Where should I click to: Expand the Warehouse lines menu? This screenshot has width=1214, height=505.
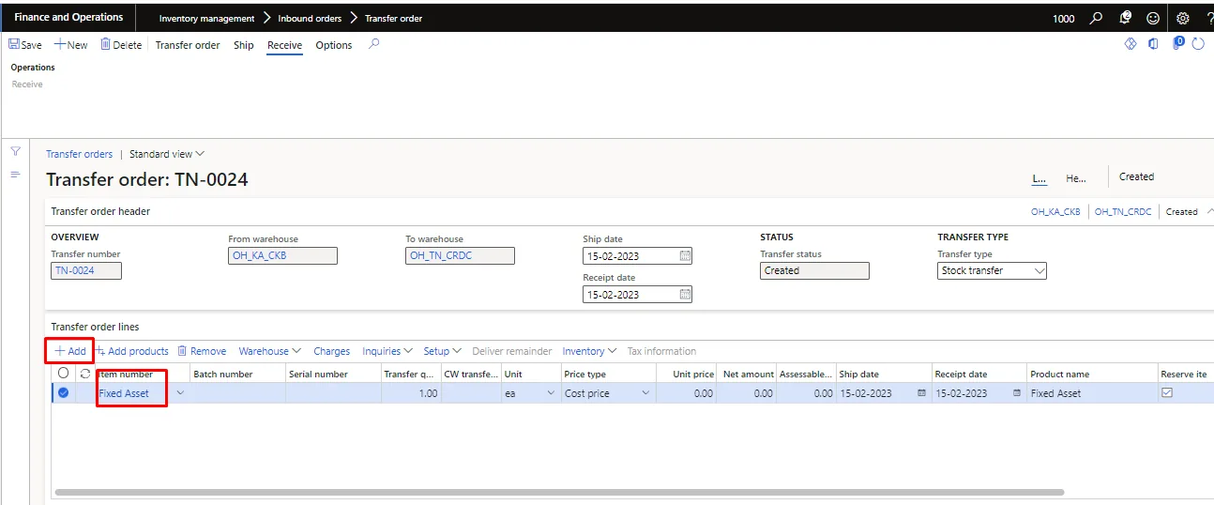270,351
